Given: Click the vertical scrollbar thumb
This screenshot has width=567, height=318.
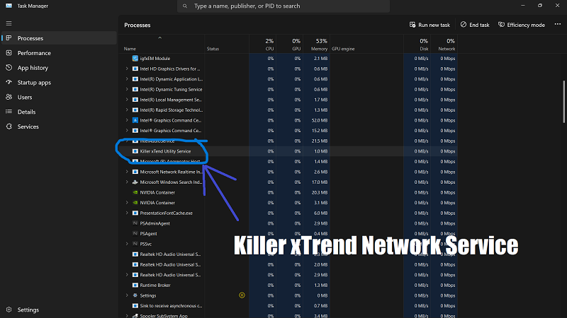Looking at the screenshot, I should coord(563,102).
